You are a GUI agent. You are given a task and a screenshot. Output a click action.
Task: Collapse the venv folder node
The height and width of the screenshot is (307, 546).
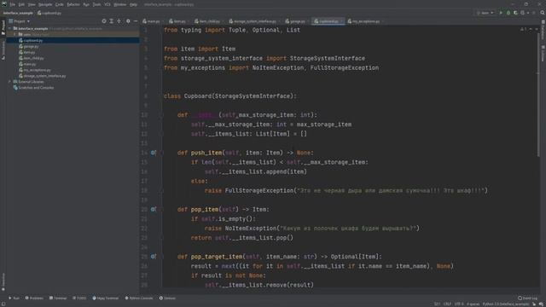point(15,34)
